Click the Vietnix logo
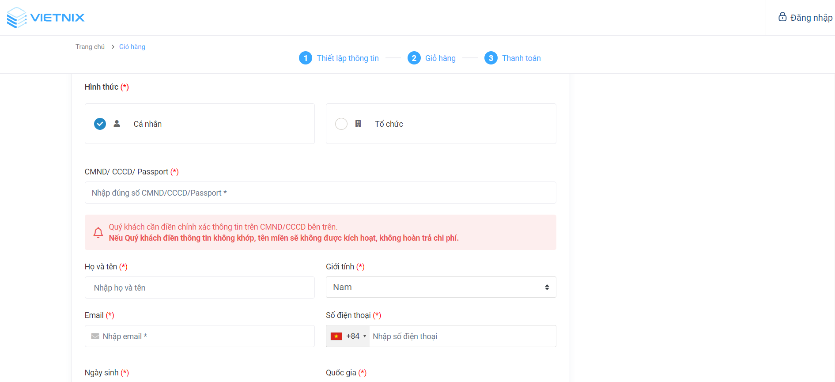Screen dimensions: 835x382 point(45,18)
